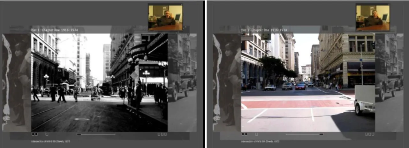409x148 pixels.
Task: Click the modern color street photo
Action: (x=308, y=82)
